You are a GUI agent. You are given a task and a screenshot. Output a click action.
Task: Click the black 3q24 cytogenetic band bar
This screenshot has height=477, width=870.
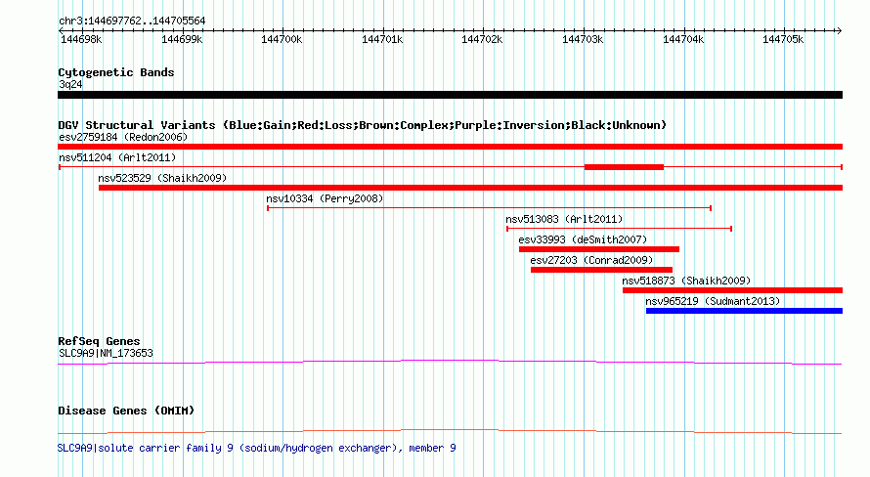(450, 95)
